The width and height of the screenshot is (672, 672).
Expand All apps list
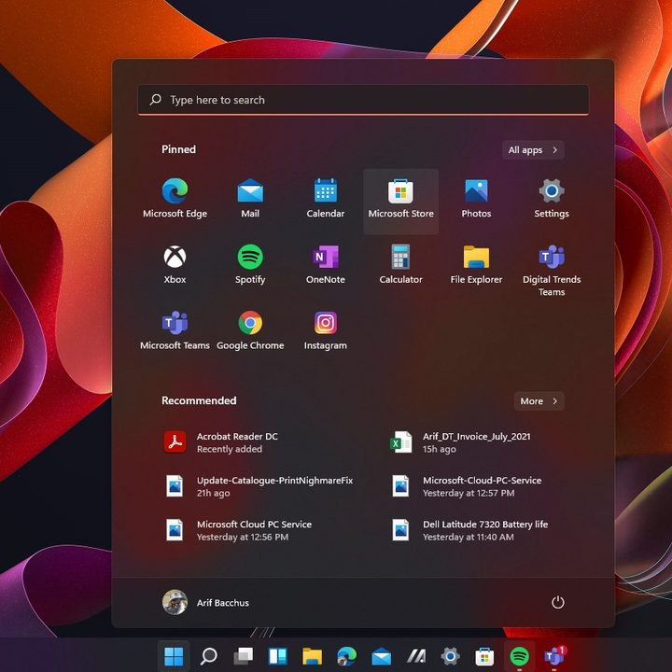pyautogui.click(x=533, y=150)
